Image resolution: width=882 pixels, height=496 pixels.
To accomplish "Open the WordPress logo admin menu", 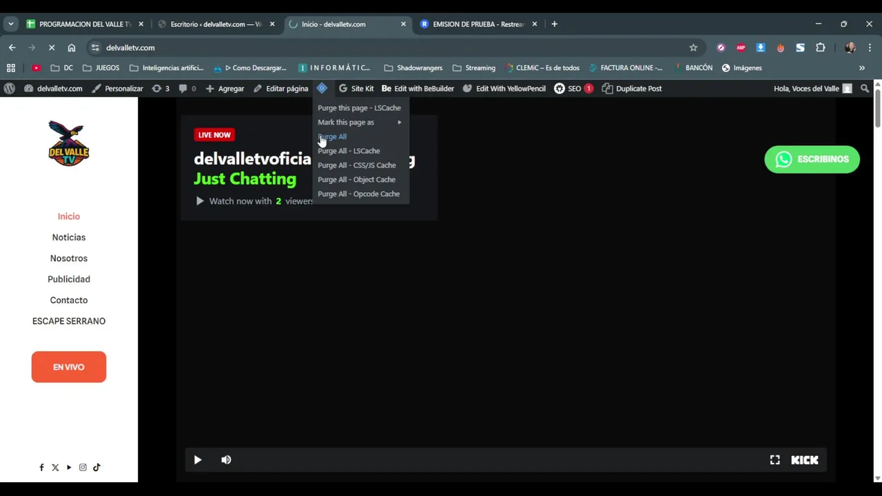I will 10,88.
